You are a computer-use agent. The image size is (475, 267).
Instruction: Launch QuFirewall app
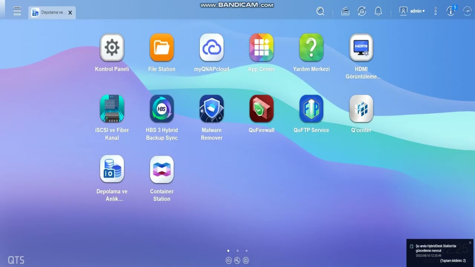click(x=262, y=109)
